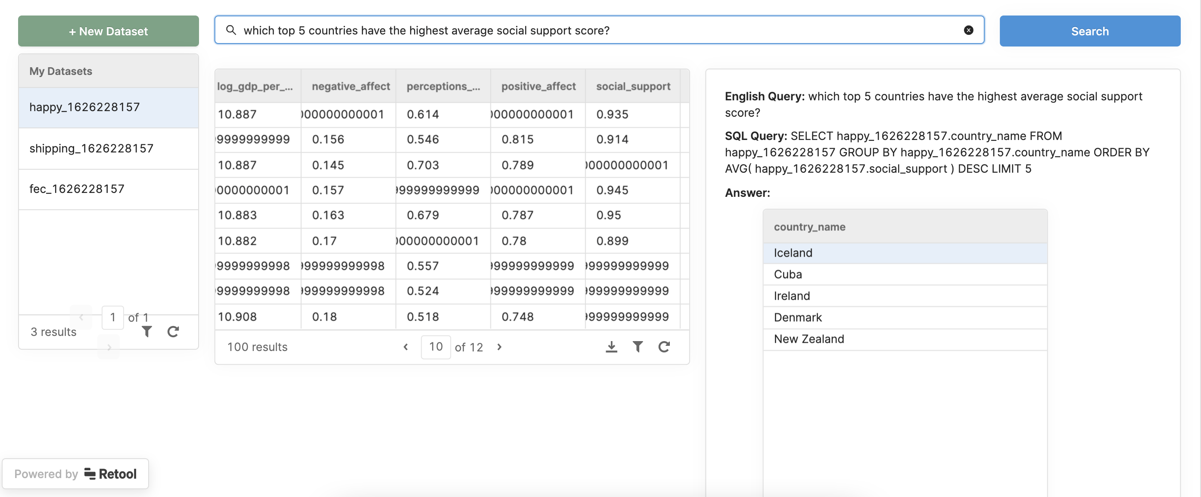Click into the question search field

(597, 30)
